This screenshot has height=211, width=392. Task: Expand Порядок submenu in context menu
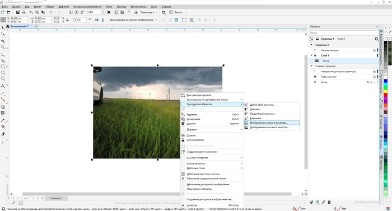(x=212, y=129)
